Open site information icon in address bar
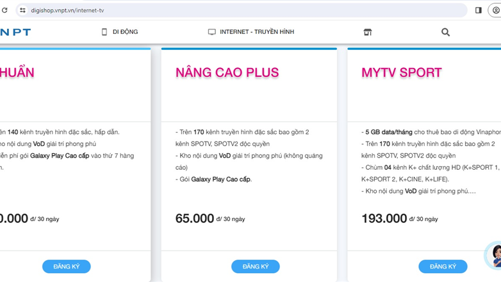Screen dimensions: 501x282 point(22,10)
